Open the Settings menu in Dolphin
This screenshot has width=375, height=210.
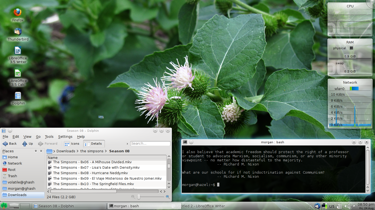(x=65, y=136)
